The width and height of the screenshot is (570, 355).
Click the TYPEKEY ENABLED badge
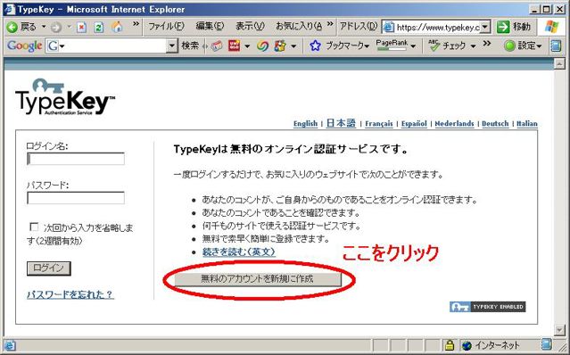click(487, 307)
